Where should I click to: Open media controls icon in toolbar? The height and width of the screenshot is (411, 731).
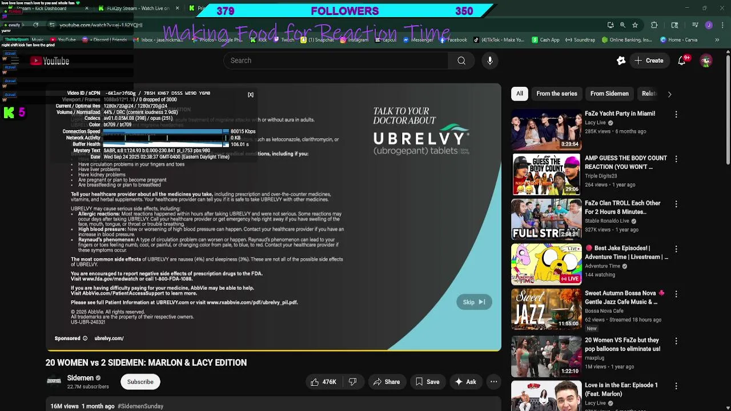coord(695,25)
